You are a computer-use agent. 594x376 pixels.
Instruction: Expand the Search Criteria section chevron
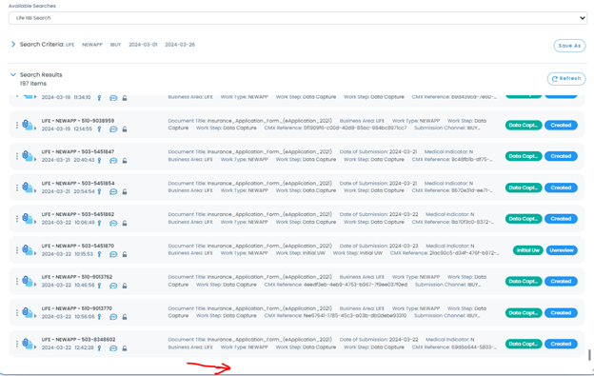pos(13,45)
